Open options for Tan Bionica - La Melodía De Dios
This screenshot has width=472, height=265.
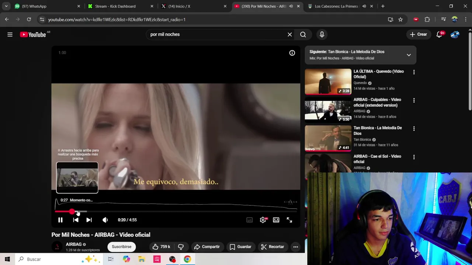click(x=414, y=129)
